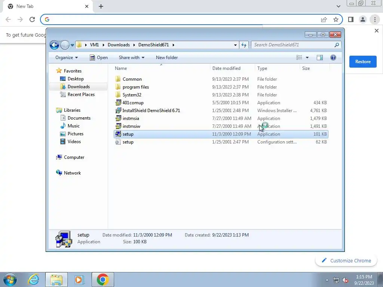Click the search magnifier icon
Image resolution: width=383 pixels, height=287 pixels.
point(337,45)
